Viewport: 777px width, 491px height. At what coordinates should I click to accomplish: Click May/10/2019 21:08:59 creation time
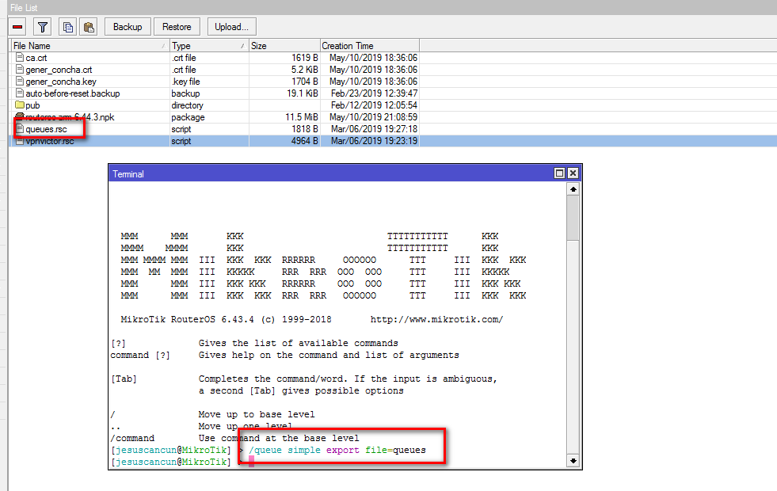[x=374, y=117]
